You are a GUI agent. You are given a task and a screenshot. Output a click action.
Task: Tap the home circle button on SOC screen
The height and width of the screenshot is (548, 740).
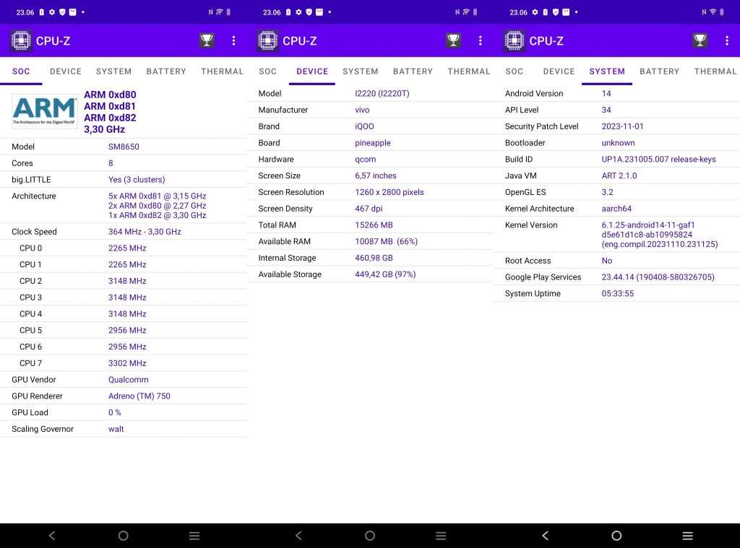[x=123, y=535]
